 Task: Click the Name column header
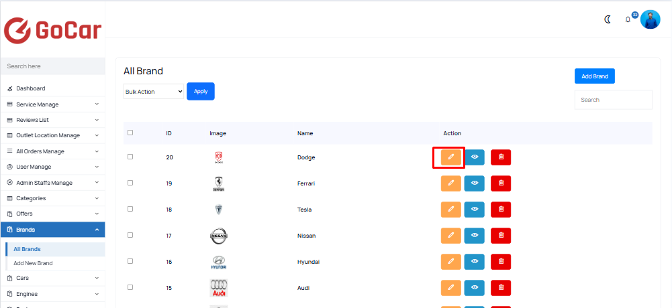[305, 133]
